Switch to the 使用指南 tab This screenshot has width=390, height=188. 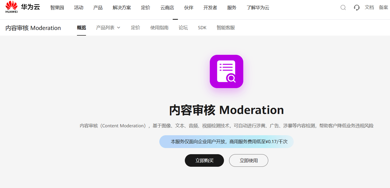(159, 28)
